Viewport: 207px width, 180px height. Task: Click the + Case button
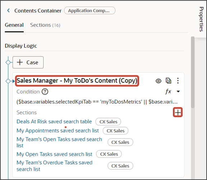point(28,62)
